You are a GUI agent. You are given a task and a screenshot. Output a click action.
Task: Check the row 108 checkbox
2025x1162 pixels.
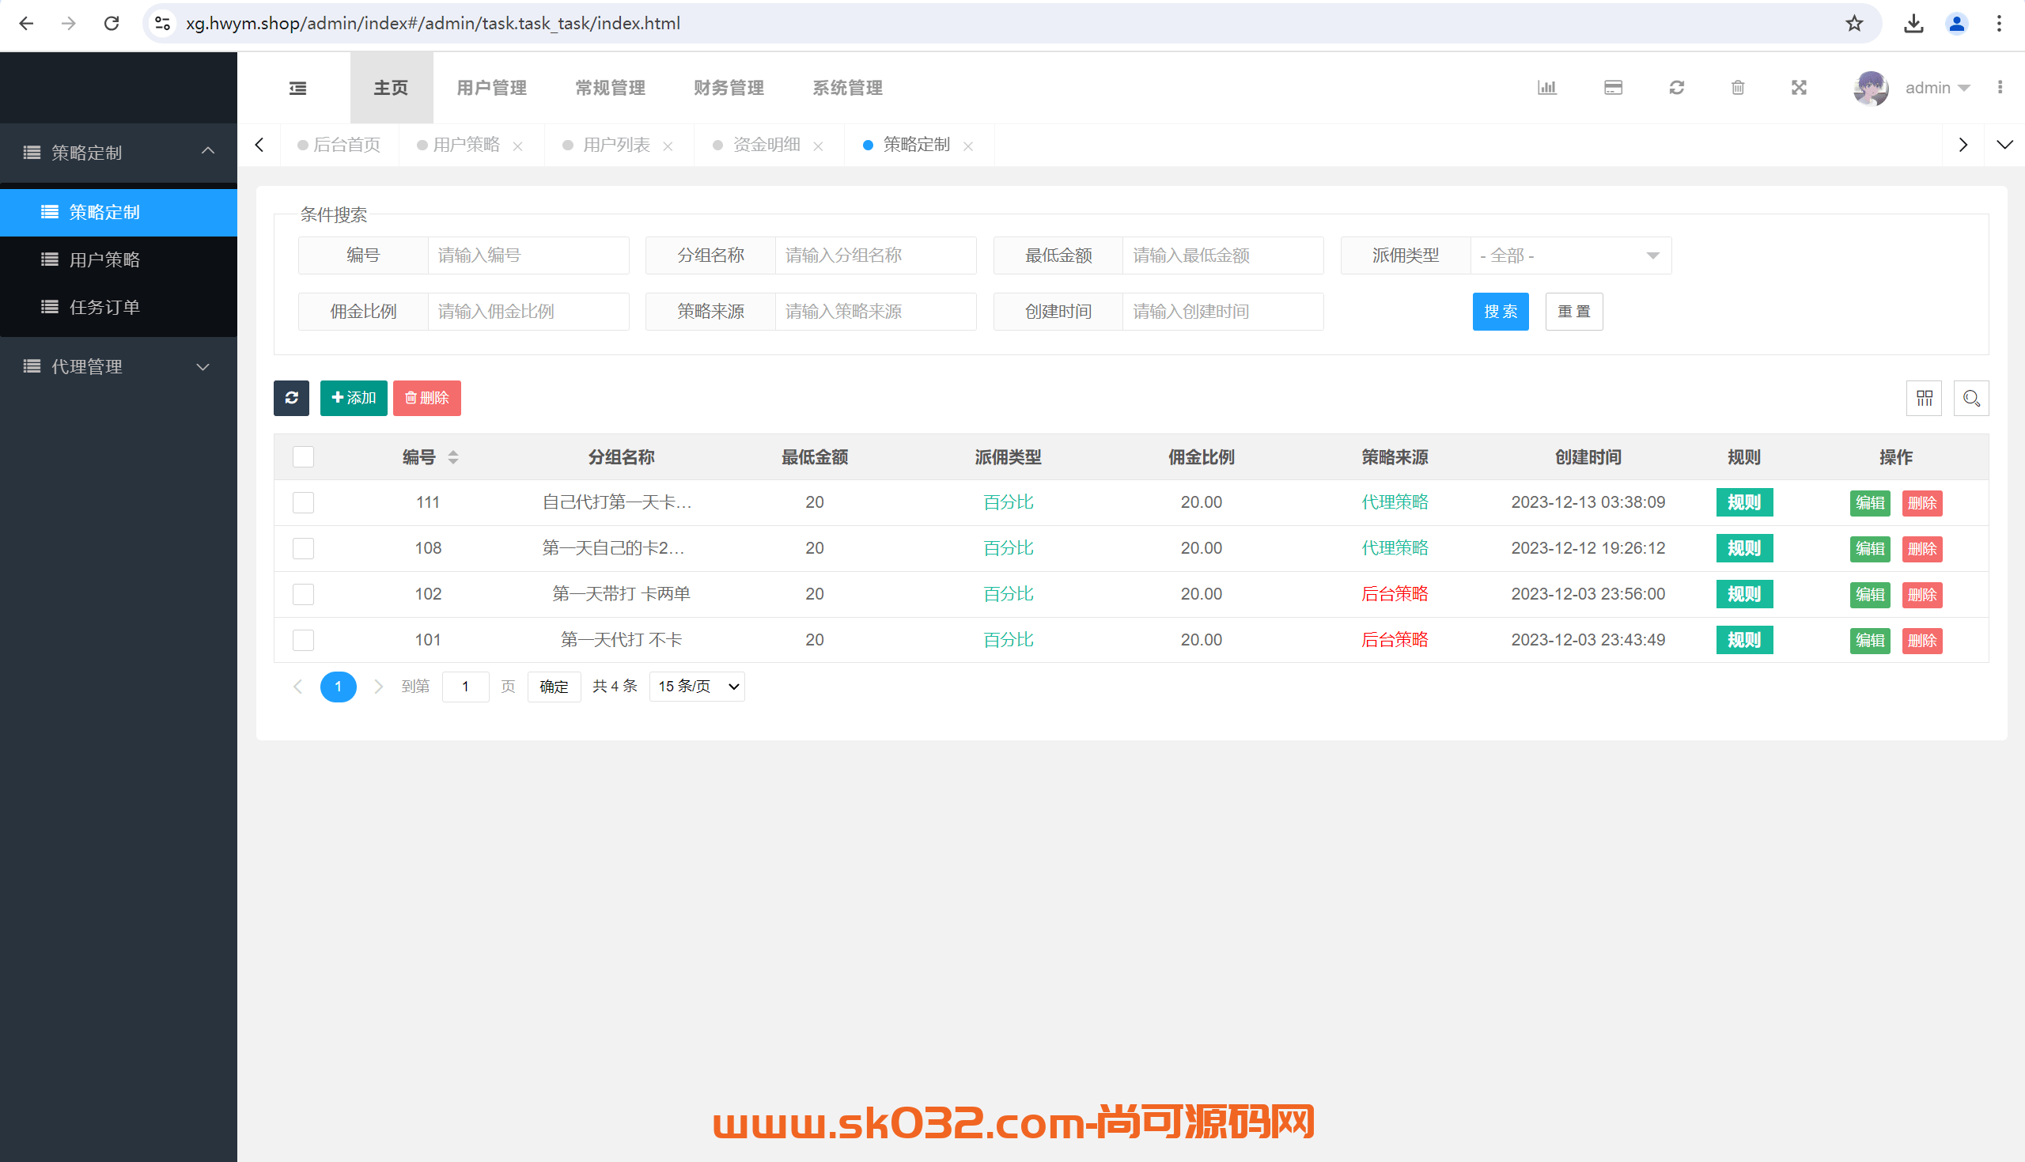point(303,548)
